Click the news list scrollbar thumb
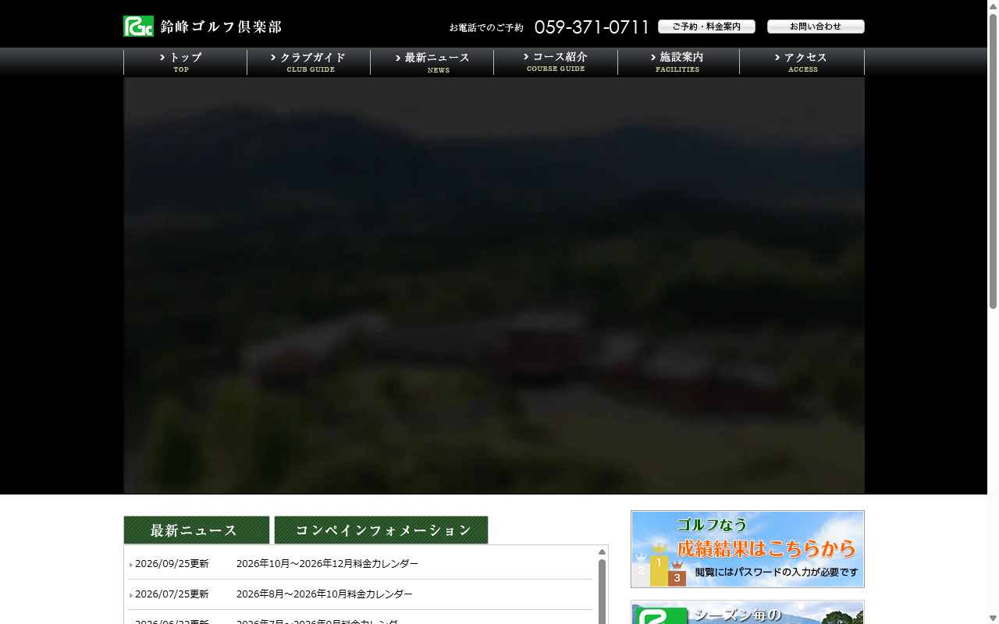This screenshot has height=624, width=999. 602,591
